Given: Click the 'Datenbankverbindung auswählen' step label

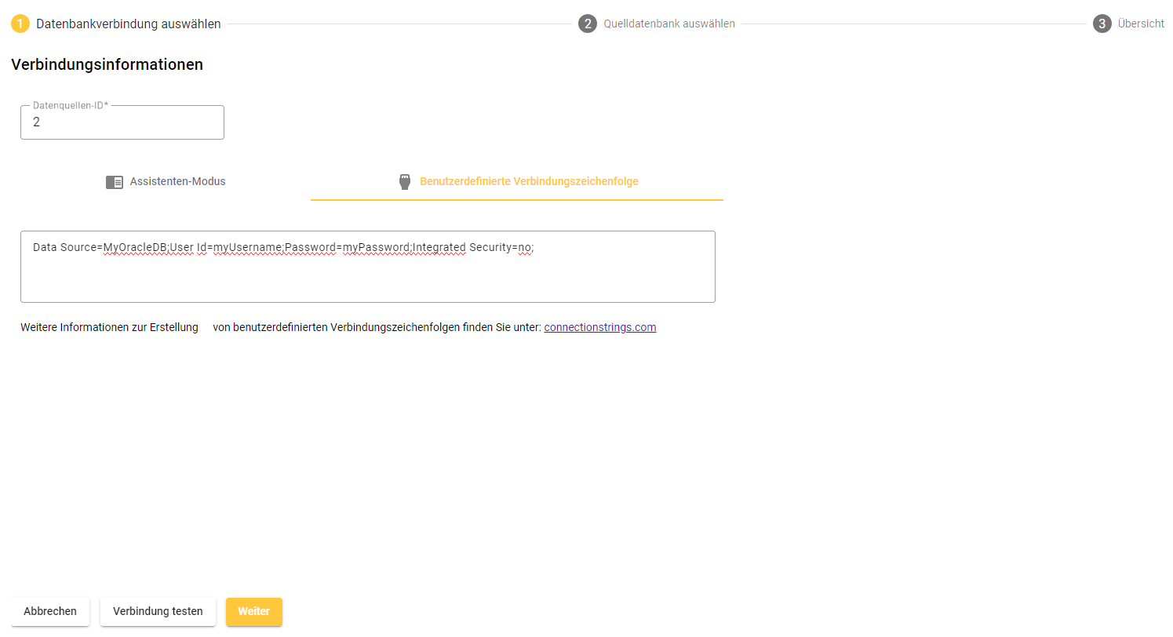Looking at the screenshot, I should (x=128, y=24).
